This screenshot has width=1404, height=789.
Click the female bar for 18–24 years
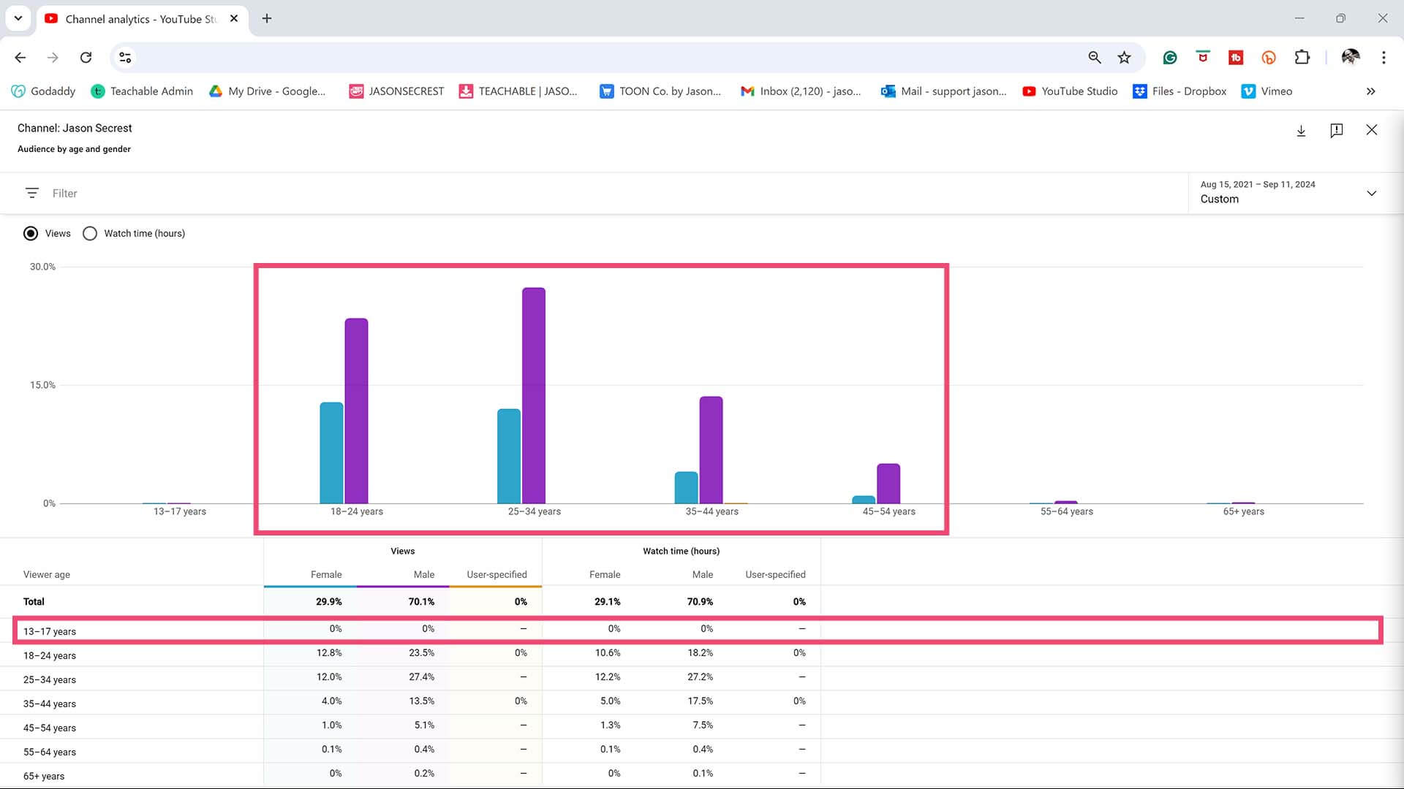click(x=331, y=453)
